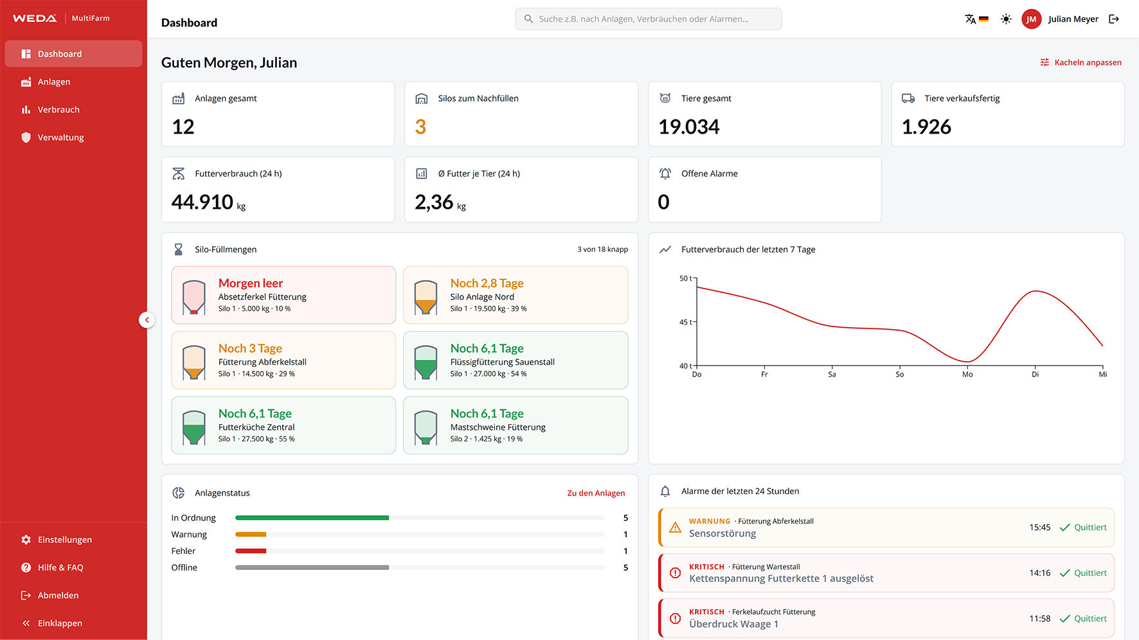Click the Di peak on the consumption chart
Screen dimensions: 1139x640
tap(1035, 291)
